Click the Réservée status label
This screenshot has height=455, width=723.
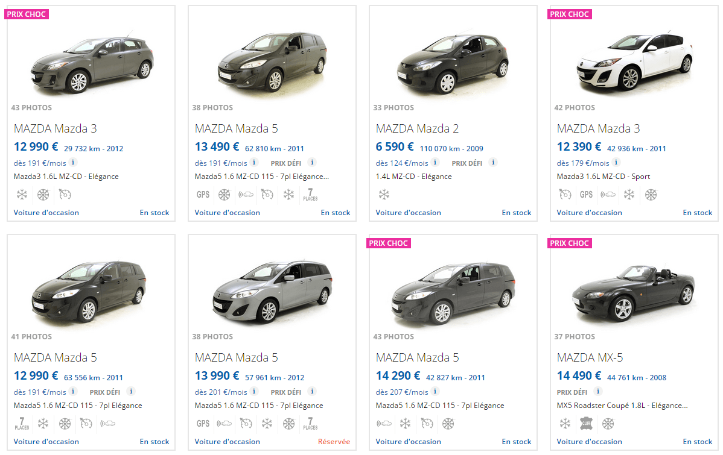(334, 442)
